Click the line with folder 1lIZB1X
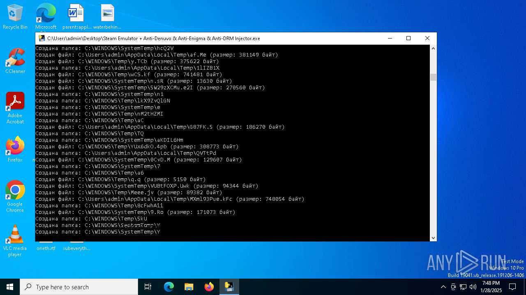This screenshot has width=526, height=295. (x=127, y=68)
